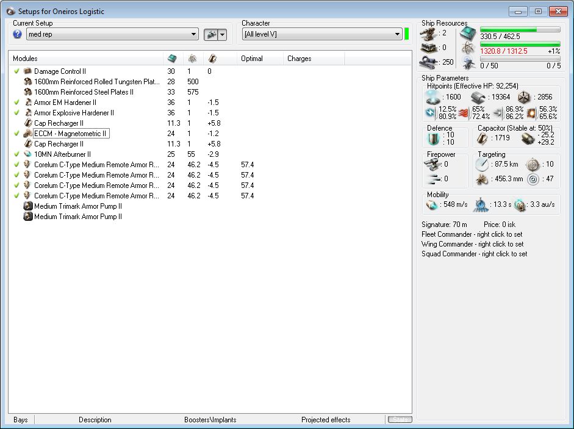
Task: Click Wing Commander right click to set
Action: pos(473,244)
